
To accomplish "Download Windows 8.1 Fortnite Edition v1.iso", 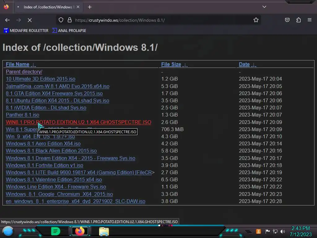I will click(45, 165).
